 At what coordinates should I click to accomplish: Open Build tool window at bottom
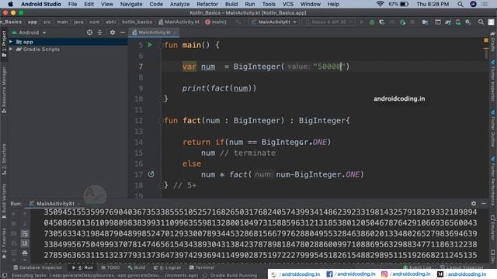click(137, 267)
